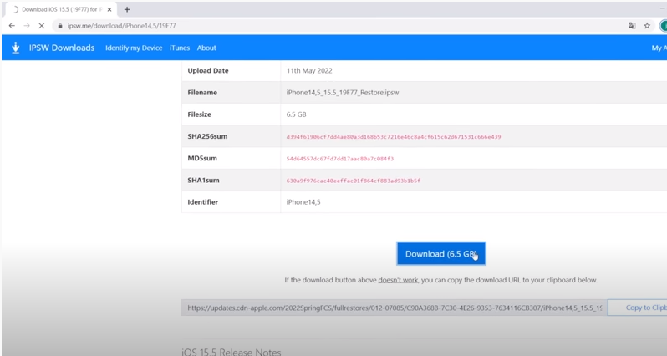Close the Download iOS 15.5 tab
This screenshot has height=356, width=667.
pyautogui.click(x=109, y=9)
